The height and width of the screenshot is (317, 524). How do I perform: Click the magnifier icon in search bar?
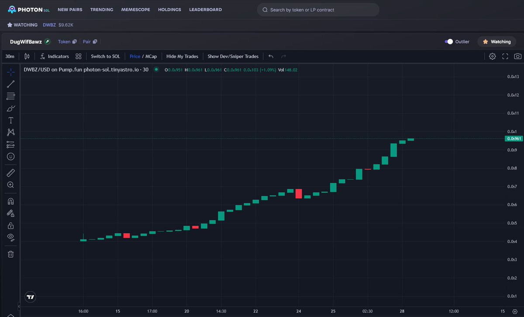pyautogui.click(x=265, y=10)
